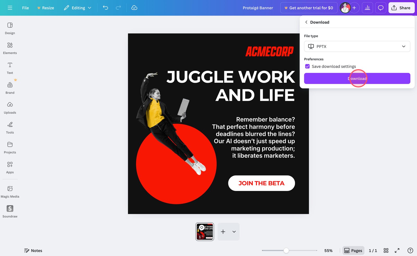Viewport: 417px width, 256px height.
Task: Select the Protaigé Banner title field
Action: click(258, 8)
